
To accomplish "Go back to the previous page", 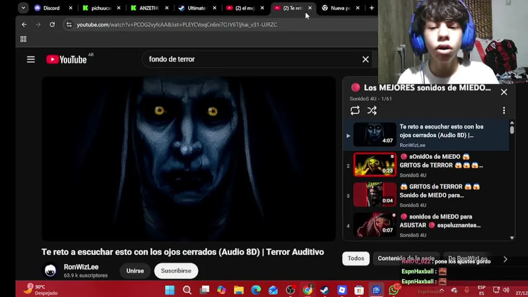I will [24, 25].
